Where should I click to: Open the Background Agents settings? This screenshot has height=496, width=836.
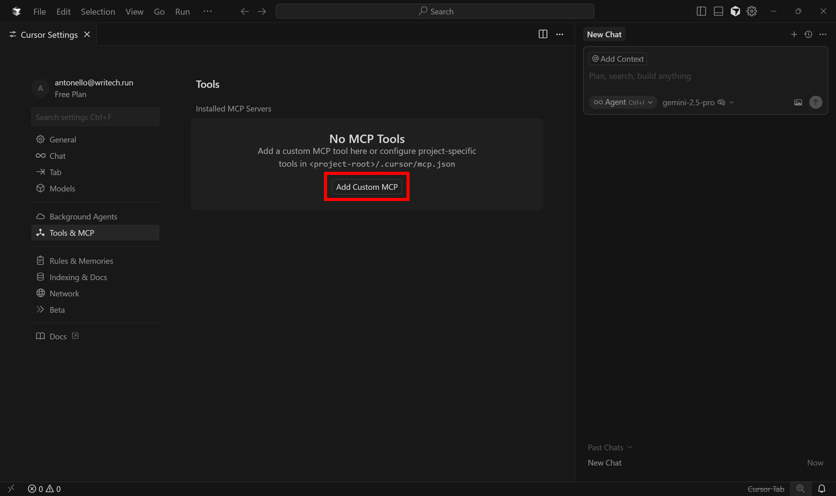(83, 216)
